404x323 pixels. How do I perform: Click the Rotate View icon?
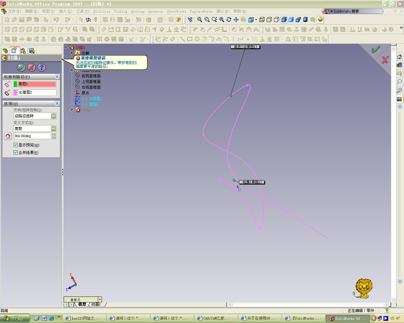[229, 20]
